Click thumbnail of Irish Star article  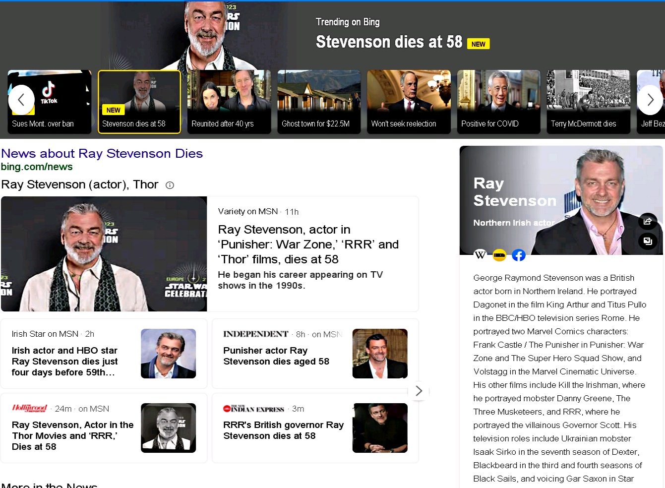pyautogui.click(x=169, y=354)
